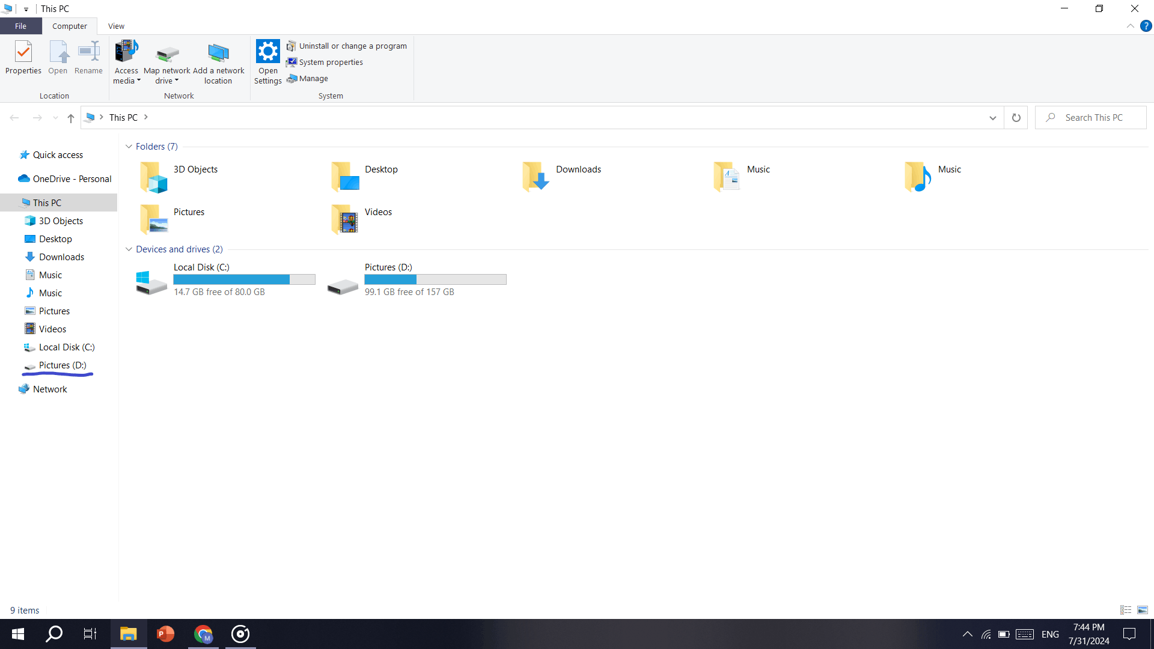Image resolution: width=1154 pixels, height=649 pixels.
Task: Click Manage in System group
Action: click(313, 78)
